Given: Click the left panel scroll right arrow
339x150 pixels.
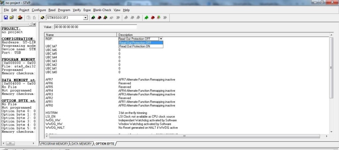Looking at the screenshot, I should coord(33,143).
